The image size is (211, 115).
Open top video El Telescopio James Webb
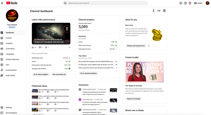96,65
